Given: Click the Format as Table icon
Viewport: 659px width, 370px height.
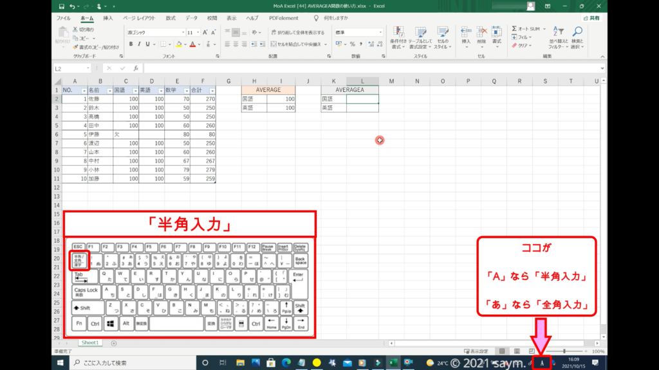Looking at the screenshot, I should pos(420,37).
